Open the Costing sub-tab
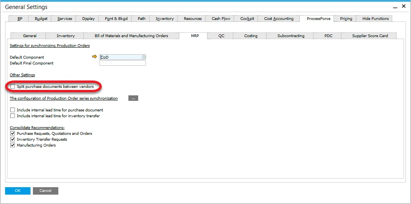 [251, 36]
